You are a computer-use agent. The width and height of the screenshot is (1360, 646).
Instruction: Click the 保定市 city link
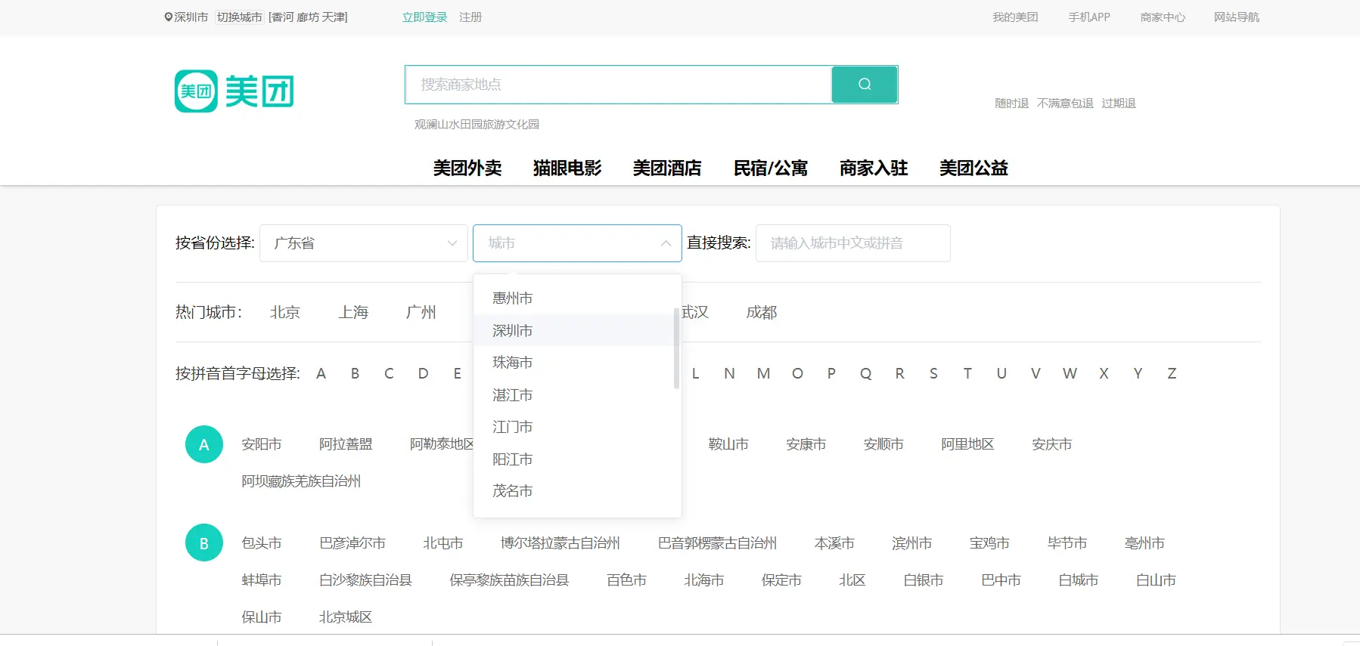[781, 580]
